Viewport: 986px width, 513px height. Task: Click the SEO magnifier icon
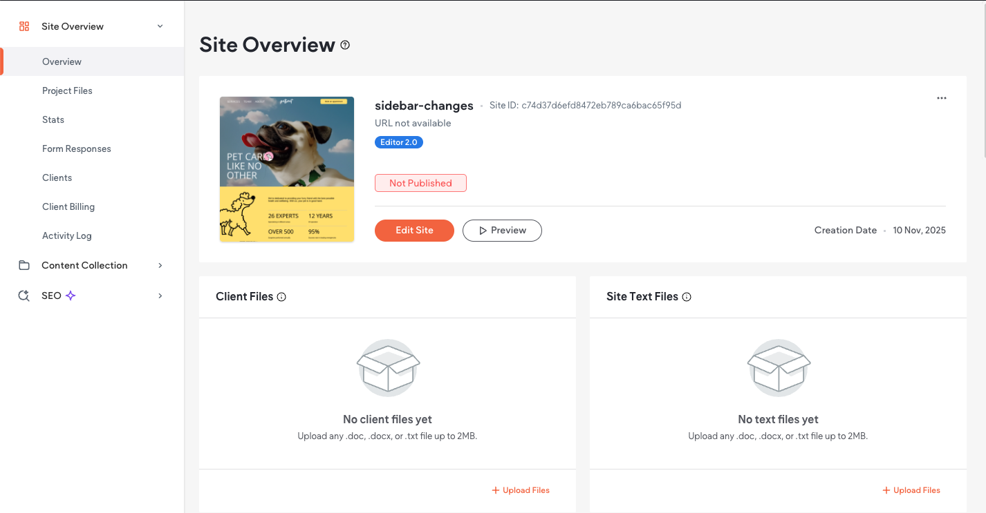point(24,296)
